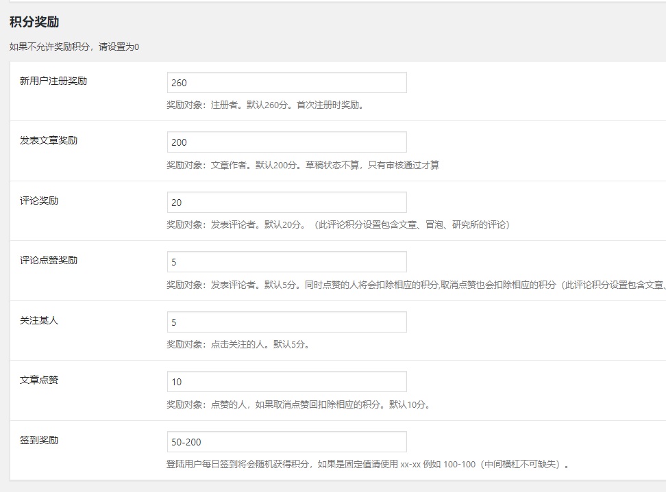Click the hint text 如果不允许奖励积分，请设置为0
This screenshot has height=492, width=666.
[x=74, y=47]
